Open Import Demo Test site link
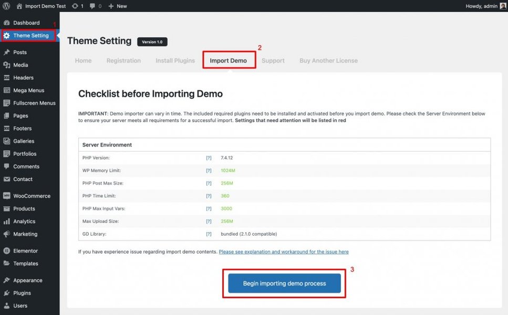This screenshot has width=508, height=315. (45, 6)
